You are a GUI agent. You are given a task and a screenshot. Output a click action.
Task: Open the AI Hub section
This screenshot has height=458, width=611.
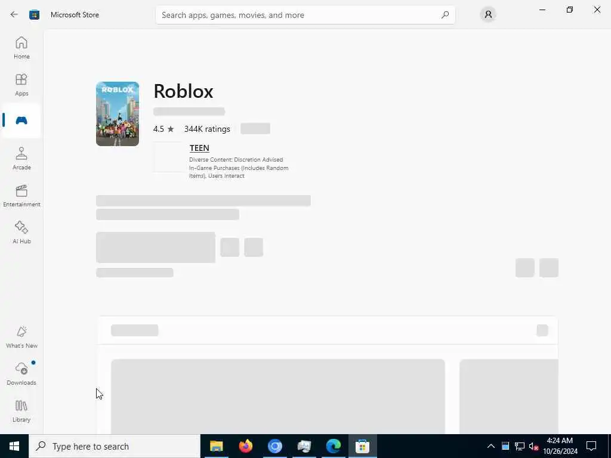[x=21, y=233]
